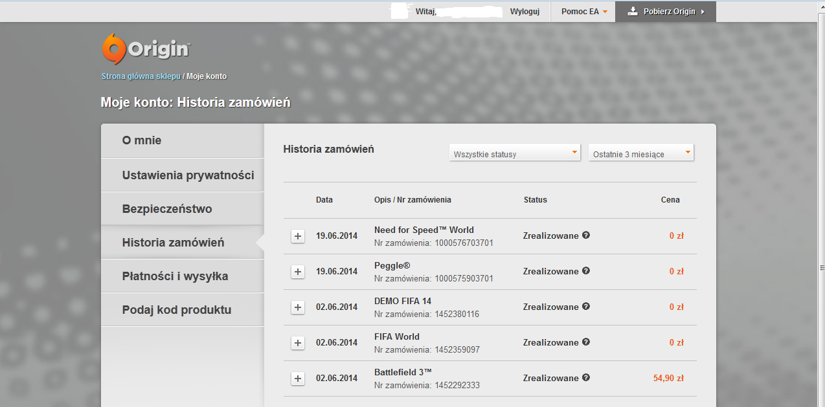Click the Battlefield 3™ order title
Viewport: 825px width, 407px height.
tap(403, 372)
